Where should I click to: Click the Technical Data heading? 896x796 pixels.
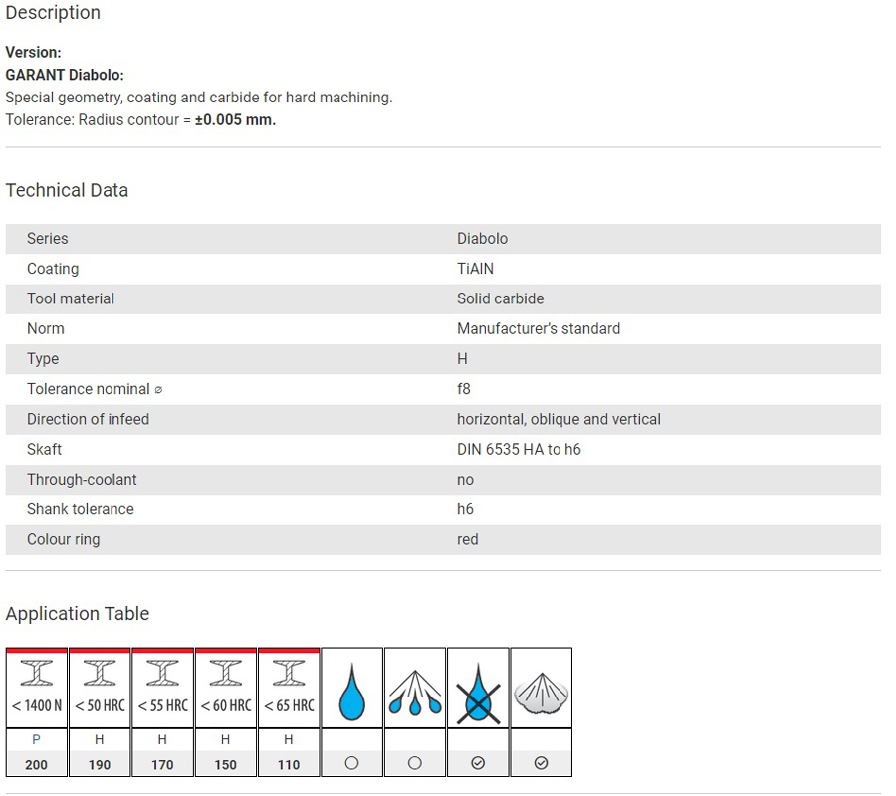pos(67,190)
